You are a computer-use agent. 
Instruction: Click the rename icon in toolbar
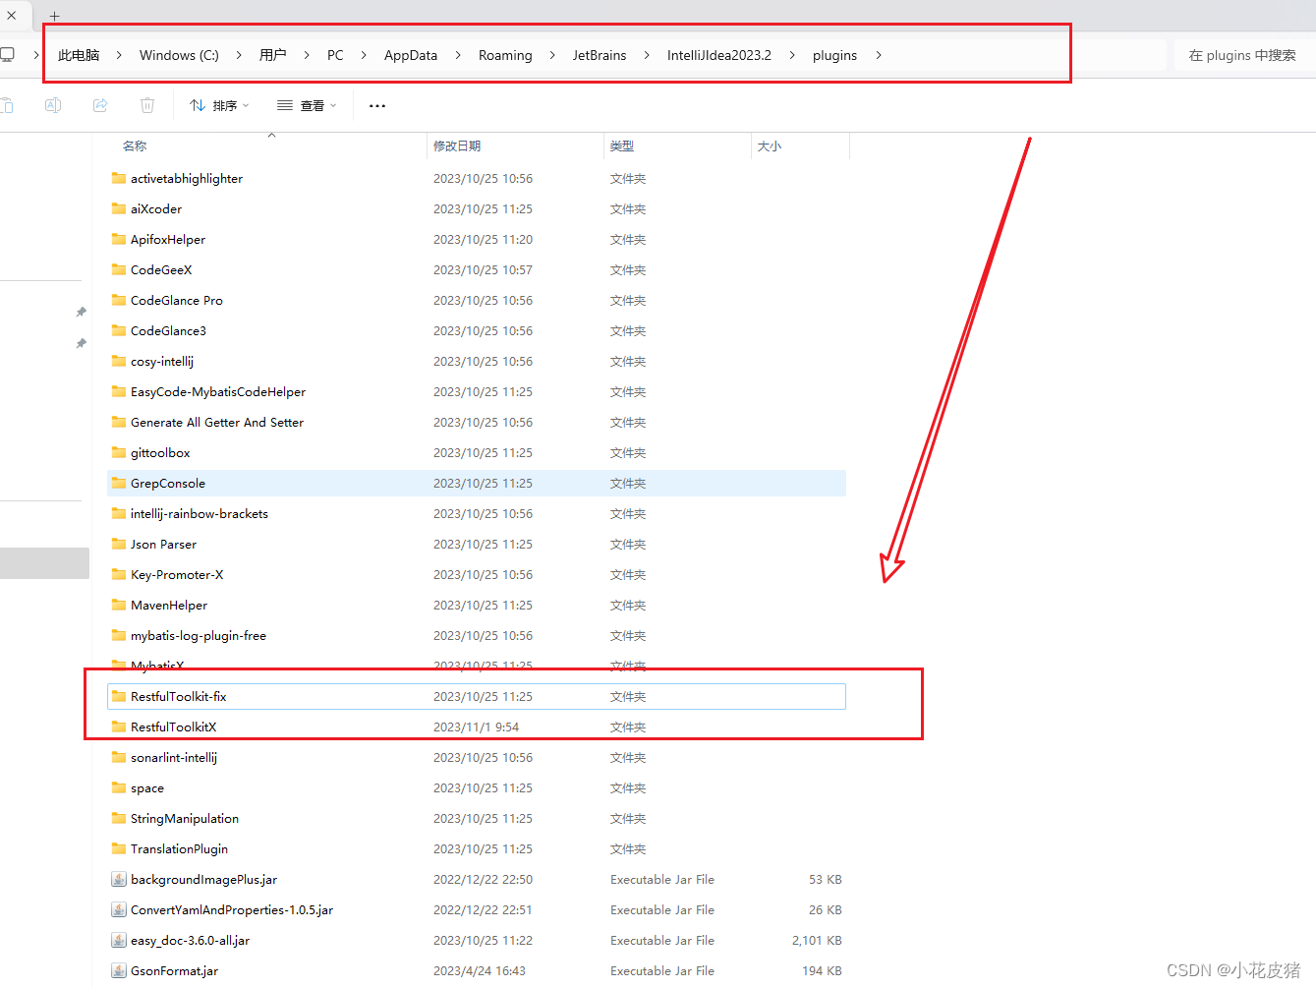click(x=53, y=105)
